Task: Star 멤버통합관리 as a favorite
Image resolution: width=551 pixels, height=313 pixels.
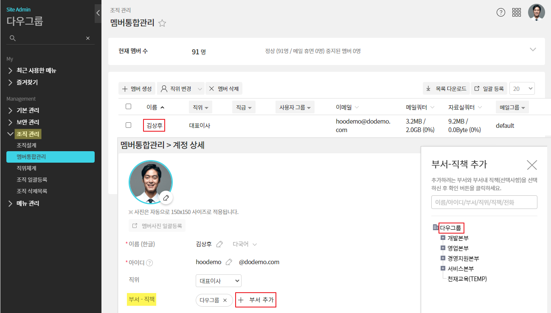Action: pos(162,23)
